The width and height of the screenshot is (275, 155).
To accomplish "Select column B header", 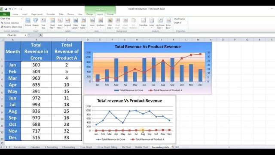I will (36, 40).
